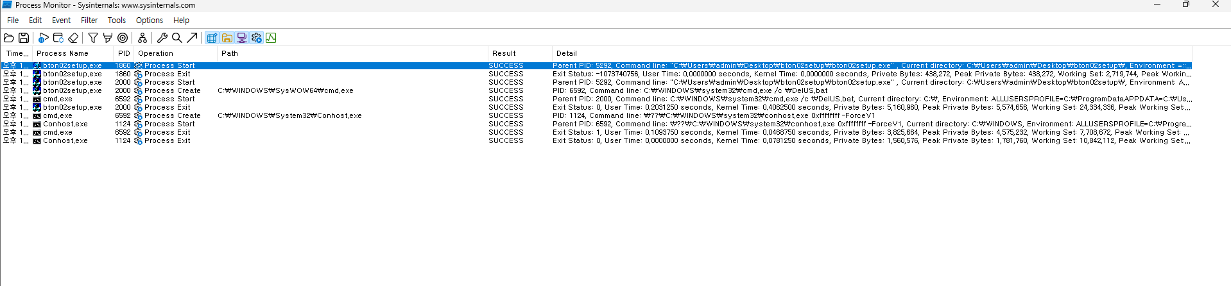Viewport: 1231px width, 286px height.
Task: Toggle Show Profiling Events graph icon
Action: tap(271, 38)
